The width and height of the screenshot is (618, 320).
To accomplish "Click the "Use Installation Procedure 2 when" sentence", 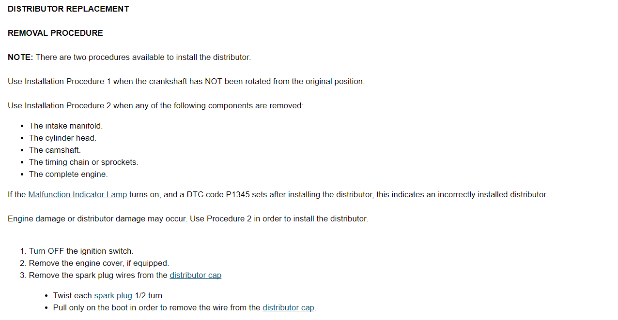I will [155, 106].
